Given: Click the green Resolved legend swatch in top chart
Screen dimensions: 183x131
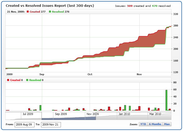Looking at the screenshot, I should 50,12.
